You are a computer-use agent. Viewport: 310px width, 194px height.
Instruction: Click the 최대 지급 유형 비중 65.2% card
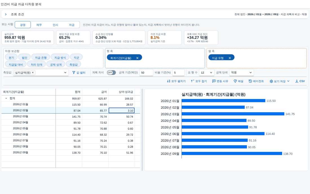pos(73,38)
